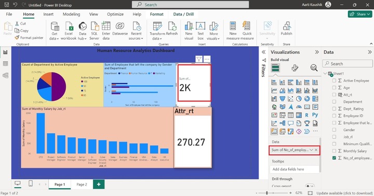Check the Employee ID field
374x196 pixels.
tap(334, 116)
